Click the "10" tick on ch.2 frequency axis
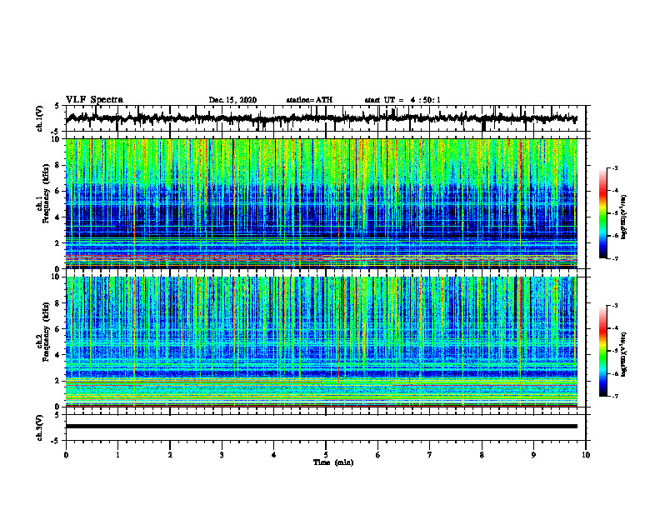This screenshot has height=510, width=660. 57,277
